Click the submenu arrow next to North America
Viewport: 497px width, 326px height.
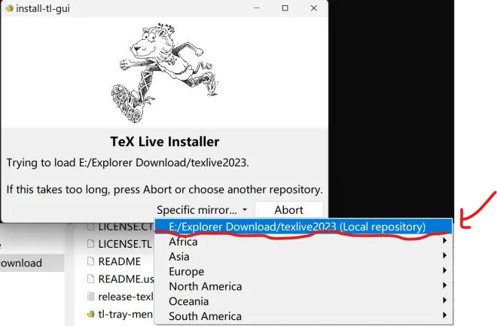click(x=445, y=285)
